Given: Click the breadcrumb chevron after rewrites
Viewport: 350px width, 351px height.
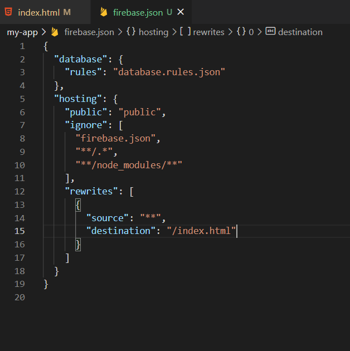Looking at the screenshot, I should [230, 32].
